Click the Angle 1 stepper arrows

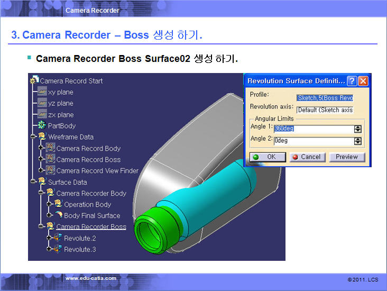tap(358, 129)
